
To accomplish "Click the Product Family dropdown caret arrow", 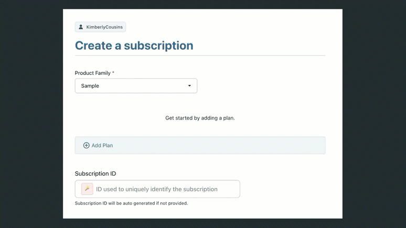I will pyautogui.click(x=189, y=86).
